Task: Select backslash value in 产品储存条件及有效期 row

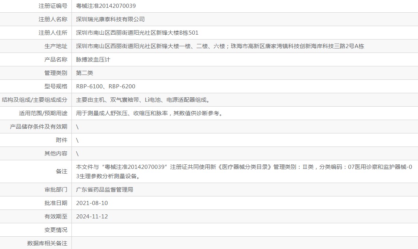Action: click(77, 127)
